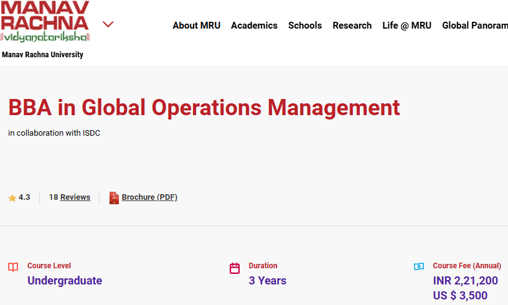The height and width of the screenshot is (305, 508).
Task: Open the Global Panorama menu
Action: click(475, 26)
